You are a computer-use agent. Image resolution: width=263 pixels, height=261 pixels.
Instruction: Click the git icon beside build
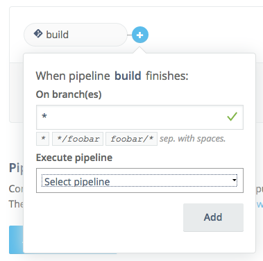38,34
